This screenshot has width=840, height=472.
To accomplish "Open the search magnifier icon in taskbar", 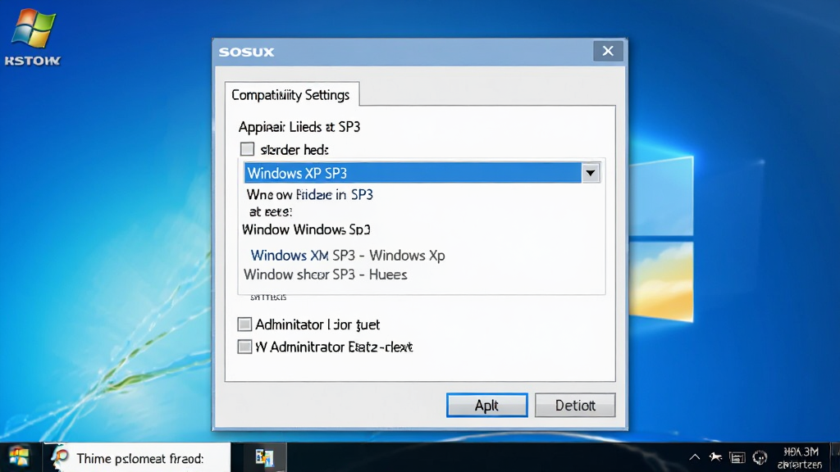I will (60, 457).
